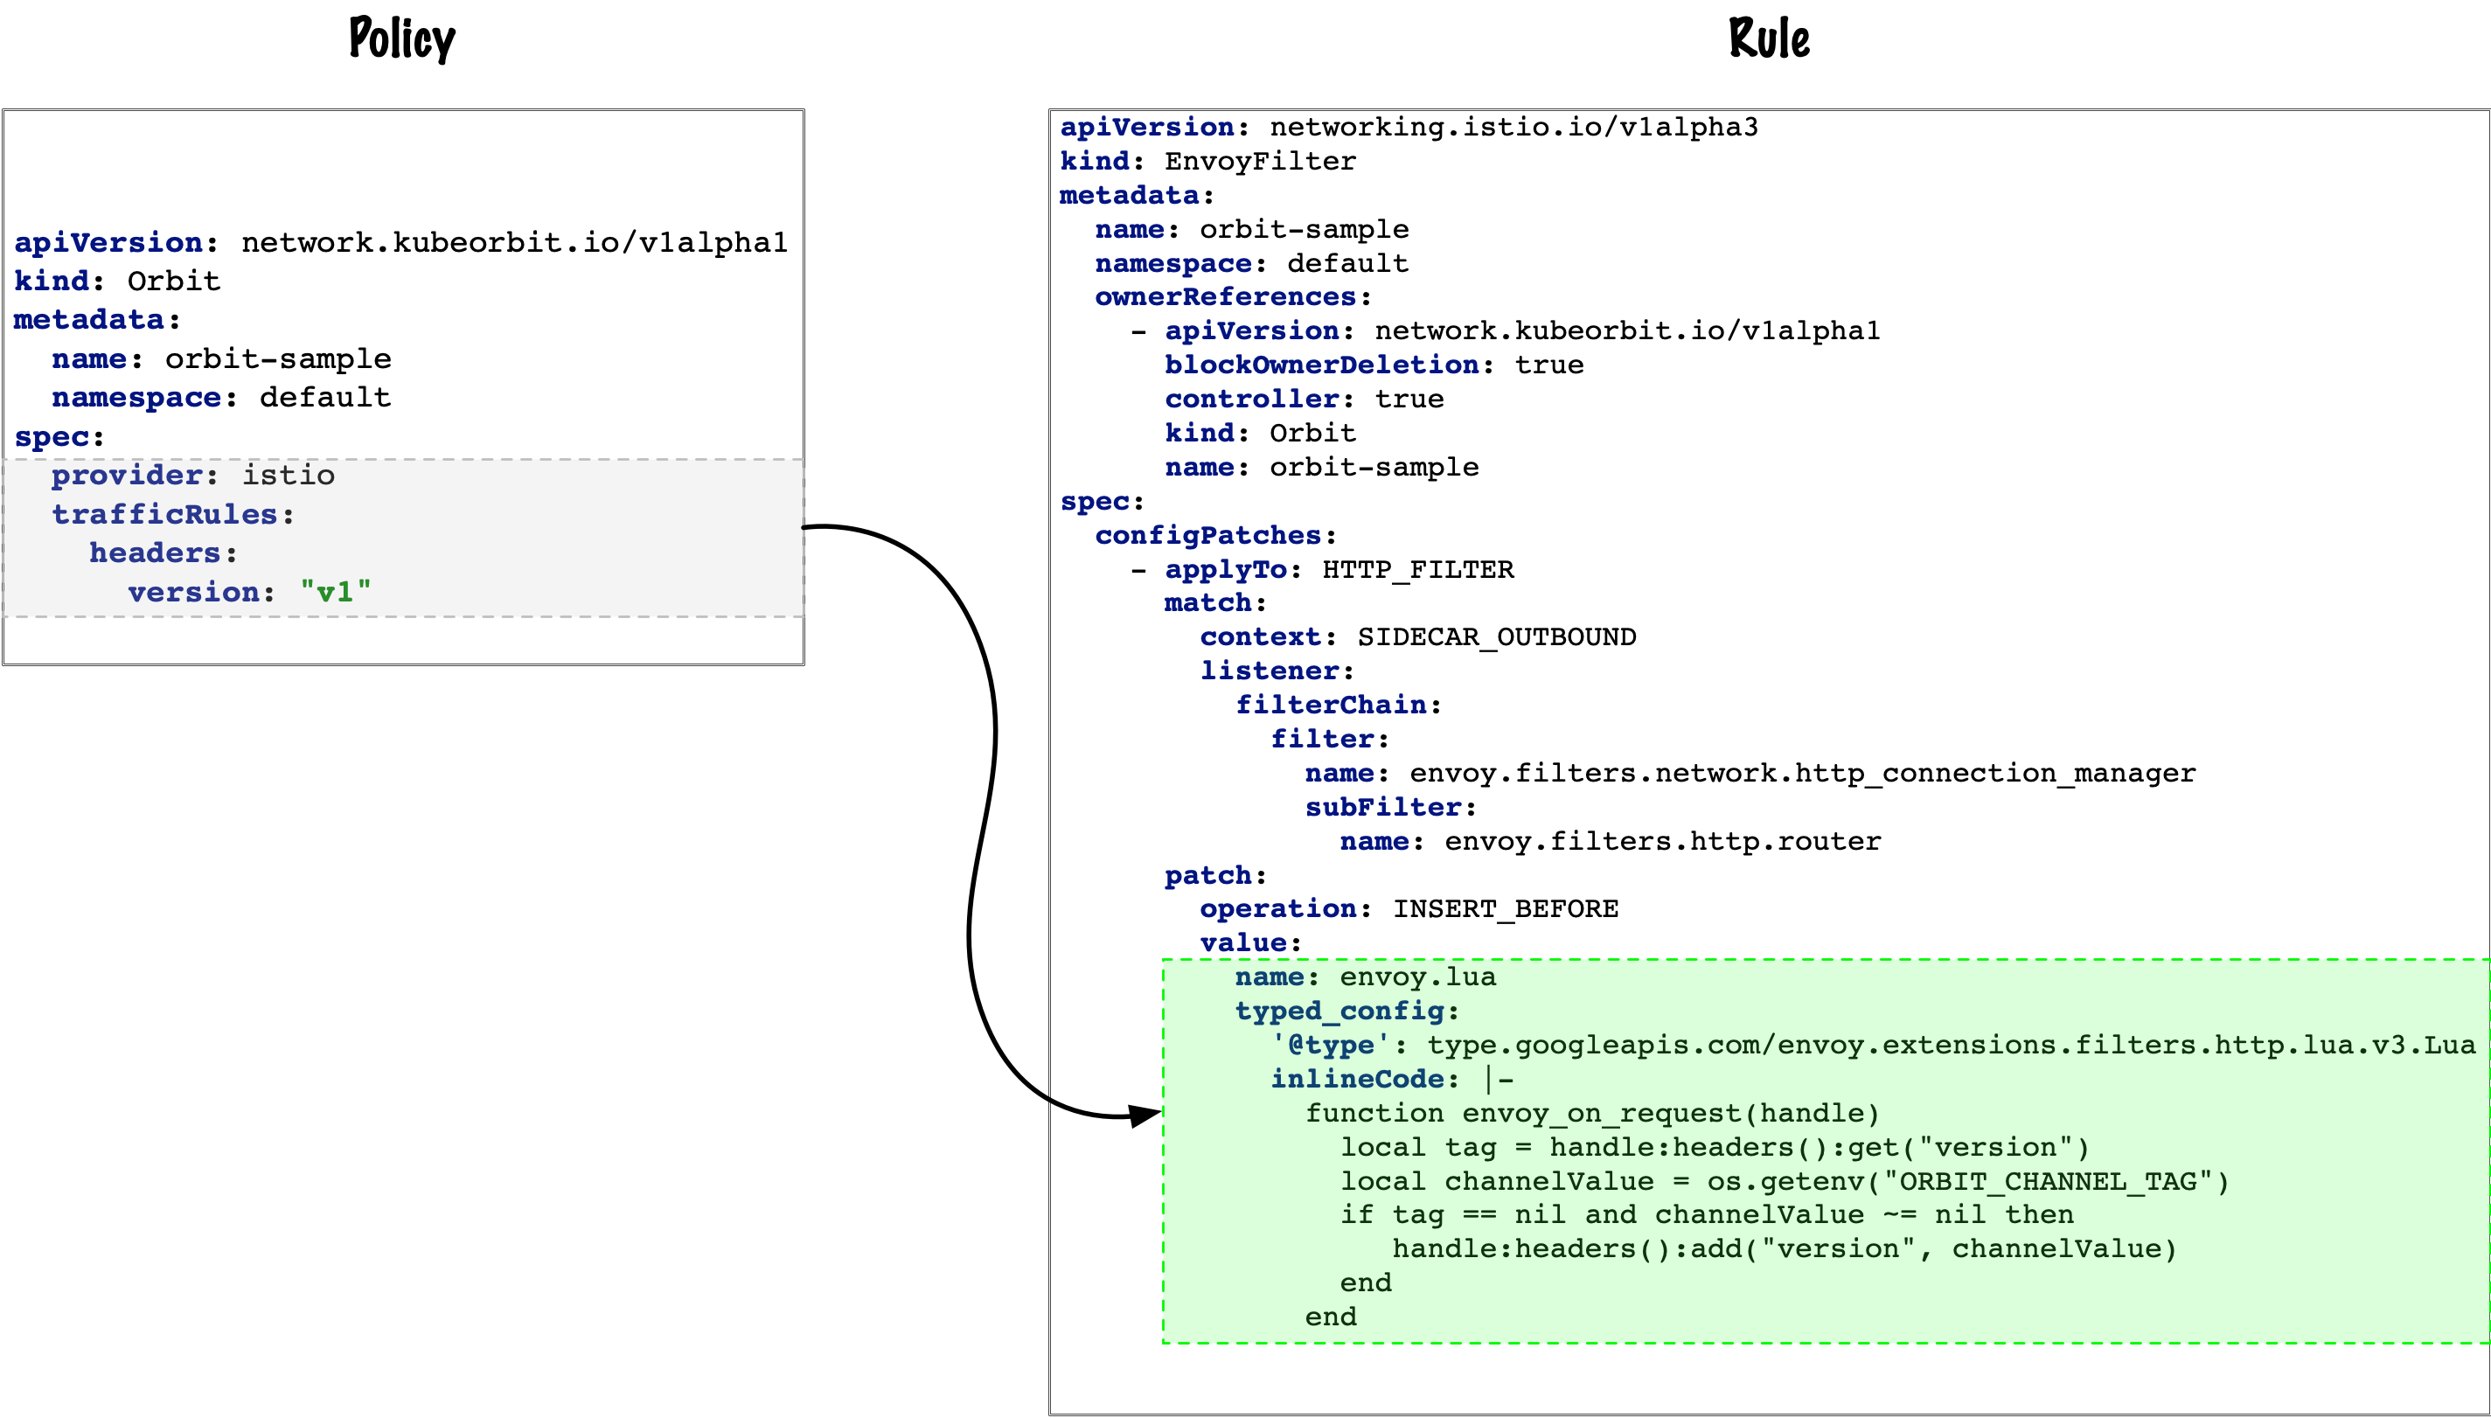This screenshot has width=2491, height=1418.
Task: Click the ownerReferences key
Action: pos(1225,297)
